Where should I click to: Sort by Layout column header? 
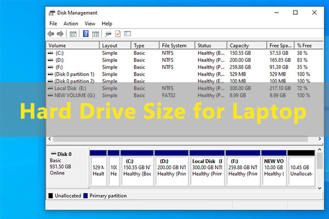[x=115, y=45]
